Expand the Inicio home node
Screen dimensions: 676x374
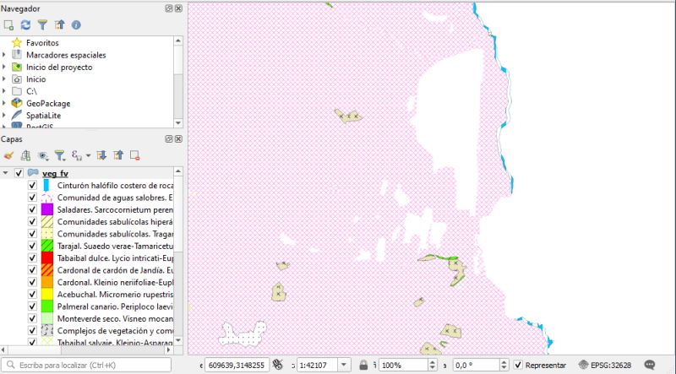4,79
